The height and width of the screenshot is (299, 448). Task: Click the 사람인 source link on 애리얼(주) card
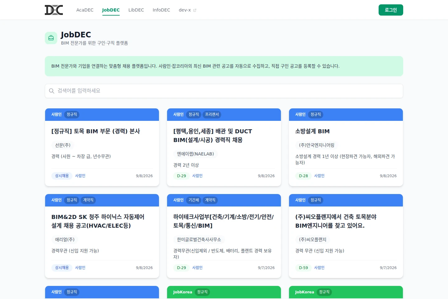pos(80,268)
